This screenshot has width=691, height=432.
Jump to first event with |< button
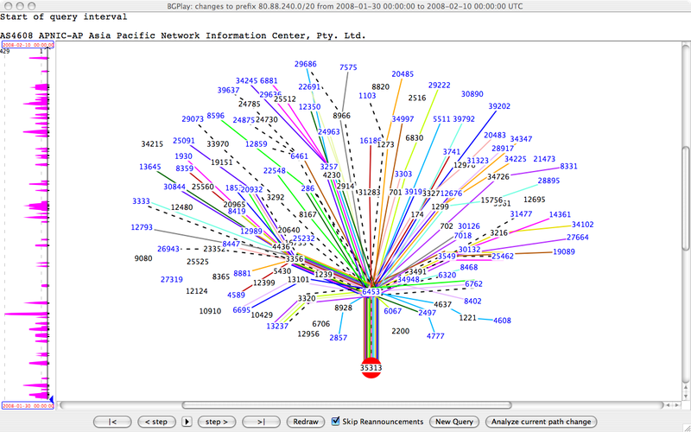[x=112, y=422]
